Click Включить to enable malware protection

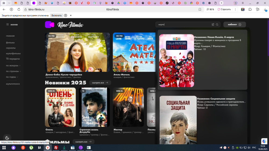pos(56,16)
